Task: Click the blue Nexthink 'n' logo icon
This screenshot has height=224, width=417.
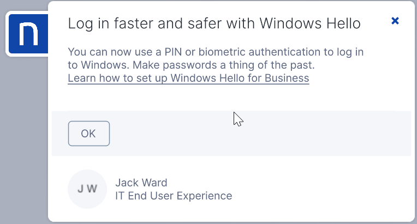Action: point(28,34)
